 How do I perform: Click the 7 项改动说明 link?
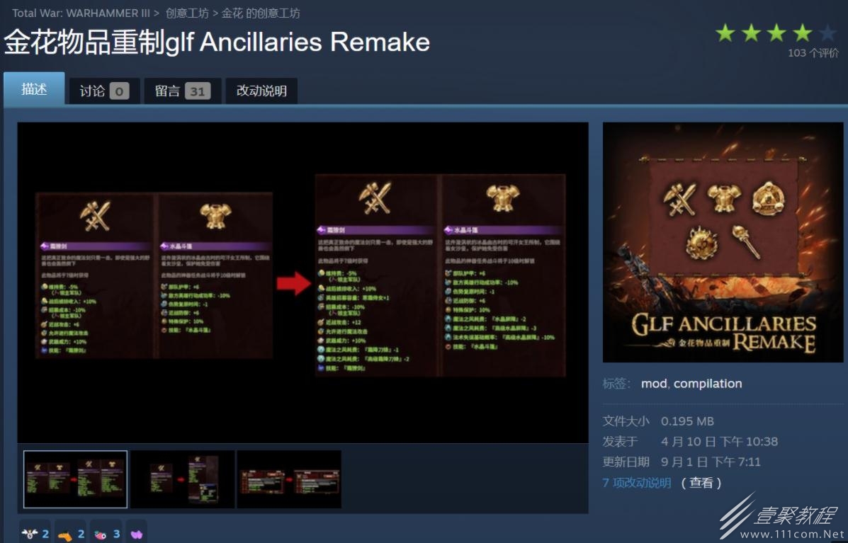[637, 483]
